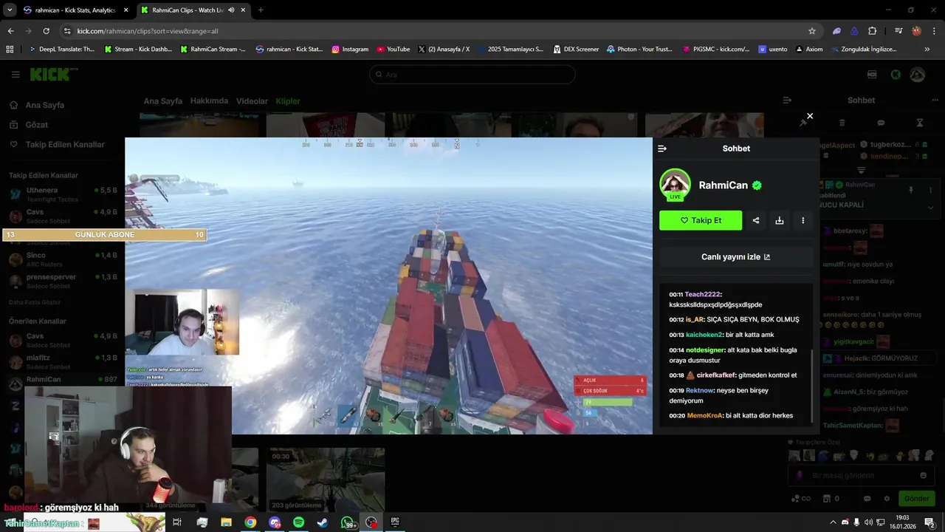
Task: Open user avatar menu in Kick header
Action: click(x=917, y=75)
